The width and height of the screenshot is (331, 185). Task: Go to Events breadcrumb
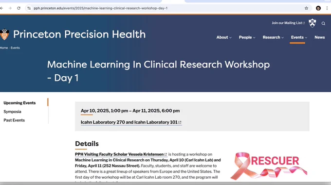[15, 48]
